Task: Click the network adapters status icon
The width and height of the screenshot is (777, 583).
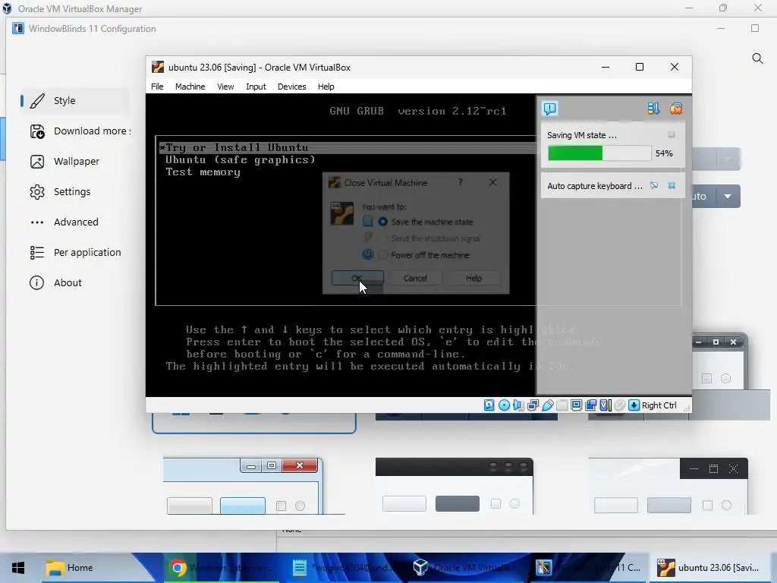Action: pyautogui.click(x=533, y=405)
